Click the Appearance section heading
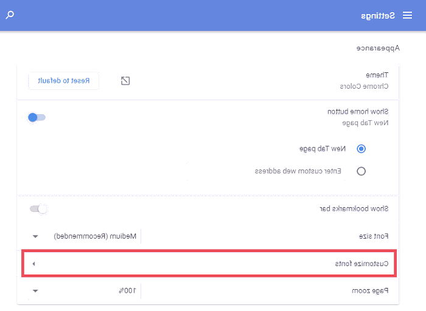 377,47
